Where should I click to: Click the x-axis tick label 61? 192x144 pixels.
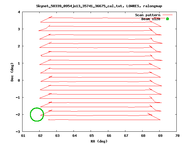coord(23,136)
